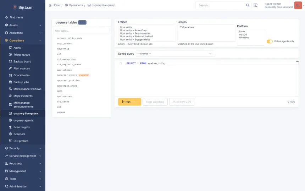This screenshot has height=191, width=305.
Task: Toggle the Online agents only switch
Action: pyautogui.click(x=270, y=41)
